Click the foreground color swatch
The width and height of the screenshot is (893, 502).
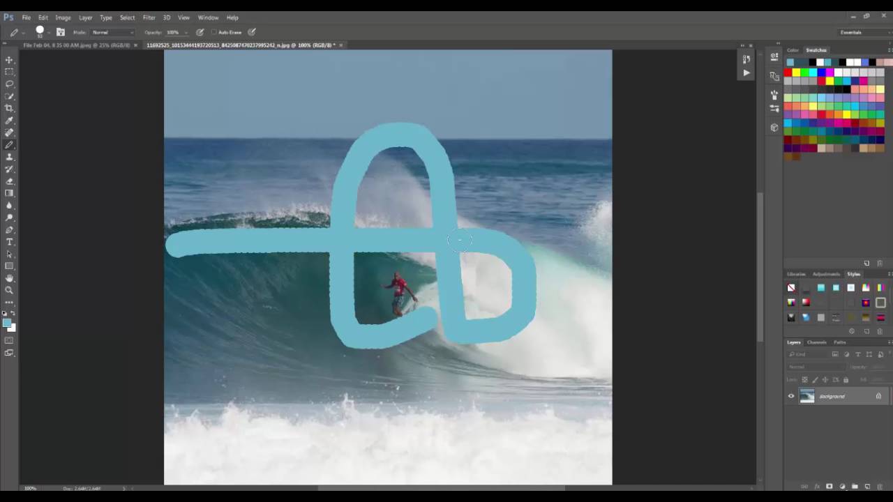(x=7, y=322)
